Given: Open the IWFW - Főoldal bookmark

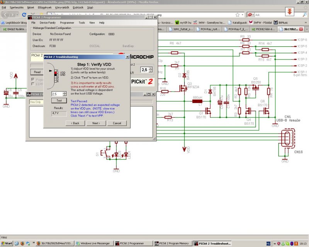Looking at the screenshot, I should [x=260, y=23].
